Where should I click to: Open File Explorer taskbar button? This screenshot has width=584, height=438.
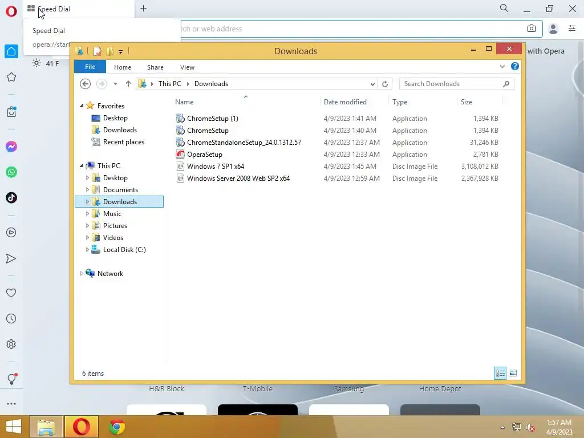(x=46, y=427)
